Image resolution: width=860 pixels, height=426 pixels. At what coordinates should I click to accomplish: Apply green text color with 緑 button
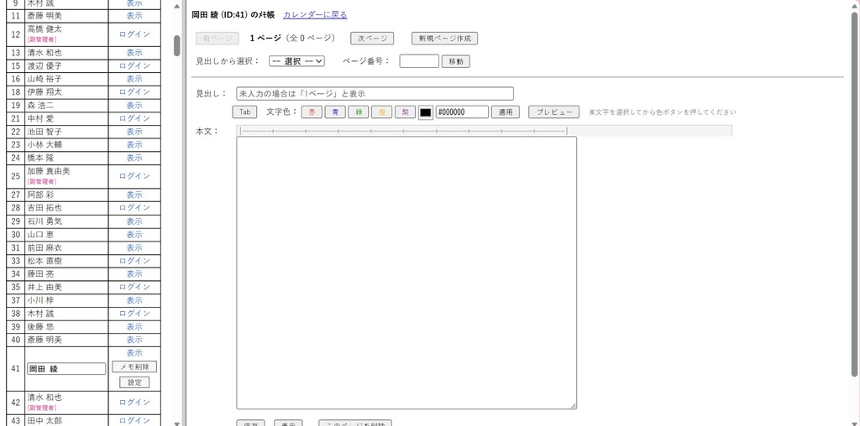click(x=359, y=112)
